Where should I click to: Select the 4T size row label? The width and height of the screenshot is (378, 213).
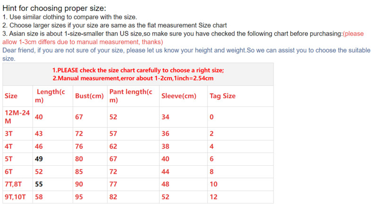click(9, 146)
